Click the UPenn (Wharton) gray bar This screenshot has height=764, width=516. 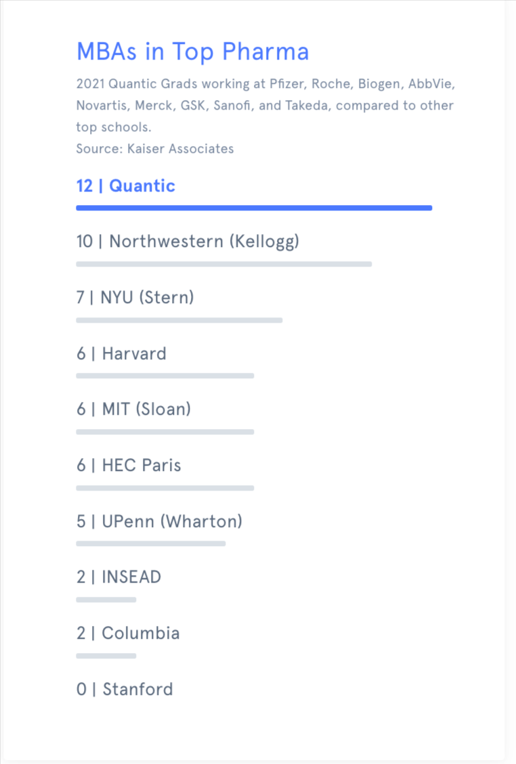150,543
